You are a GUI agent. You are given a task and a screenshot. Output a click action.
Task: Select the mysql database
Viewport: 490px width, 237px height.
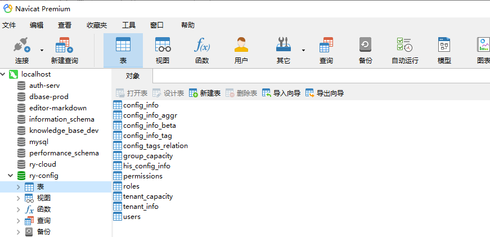coord(39,142)
